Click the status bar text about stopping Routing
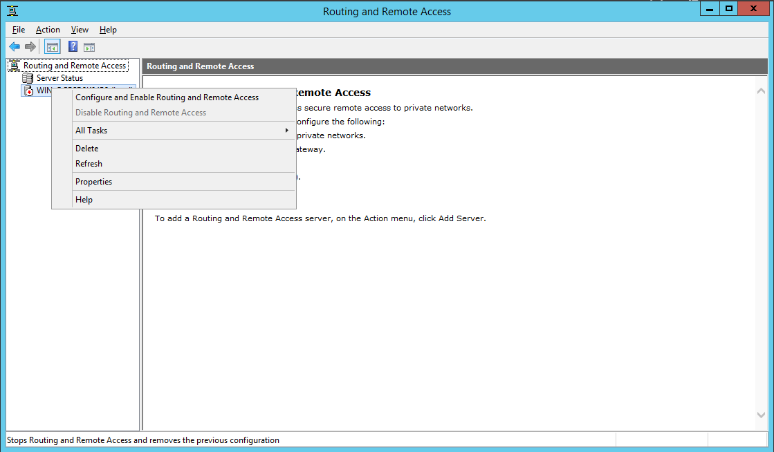 point(143,440)
